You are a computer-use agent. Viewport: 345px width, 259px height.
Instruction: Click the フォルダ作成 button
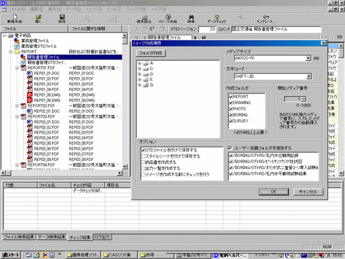tap(151, 53)
